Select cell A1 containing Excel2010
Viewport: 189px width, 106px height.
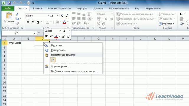tap(14, 43)
